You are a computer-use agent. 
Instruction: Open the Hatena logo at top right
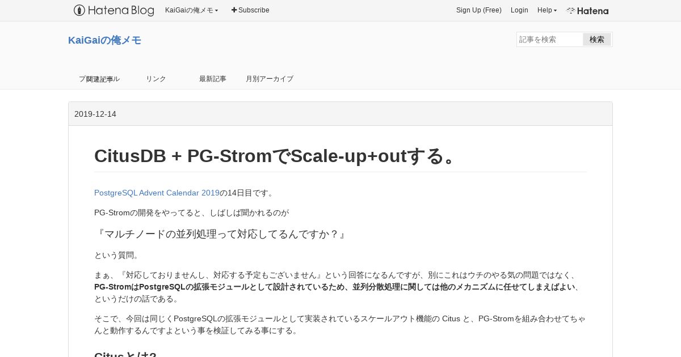(x=587, y=11)
